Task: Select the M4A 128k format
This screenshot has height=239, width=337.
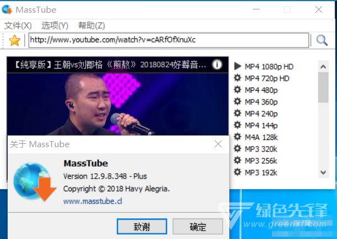Action: tap(261, 137)
